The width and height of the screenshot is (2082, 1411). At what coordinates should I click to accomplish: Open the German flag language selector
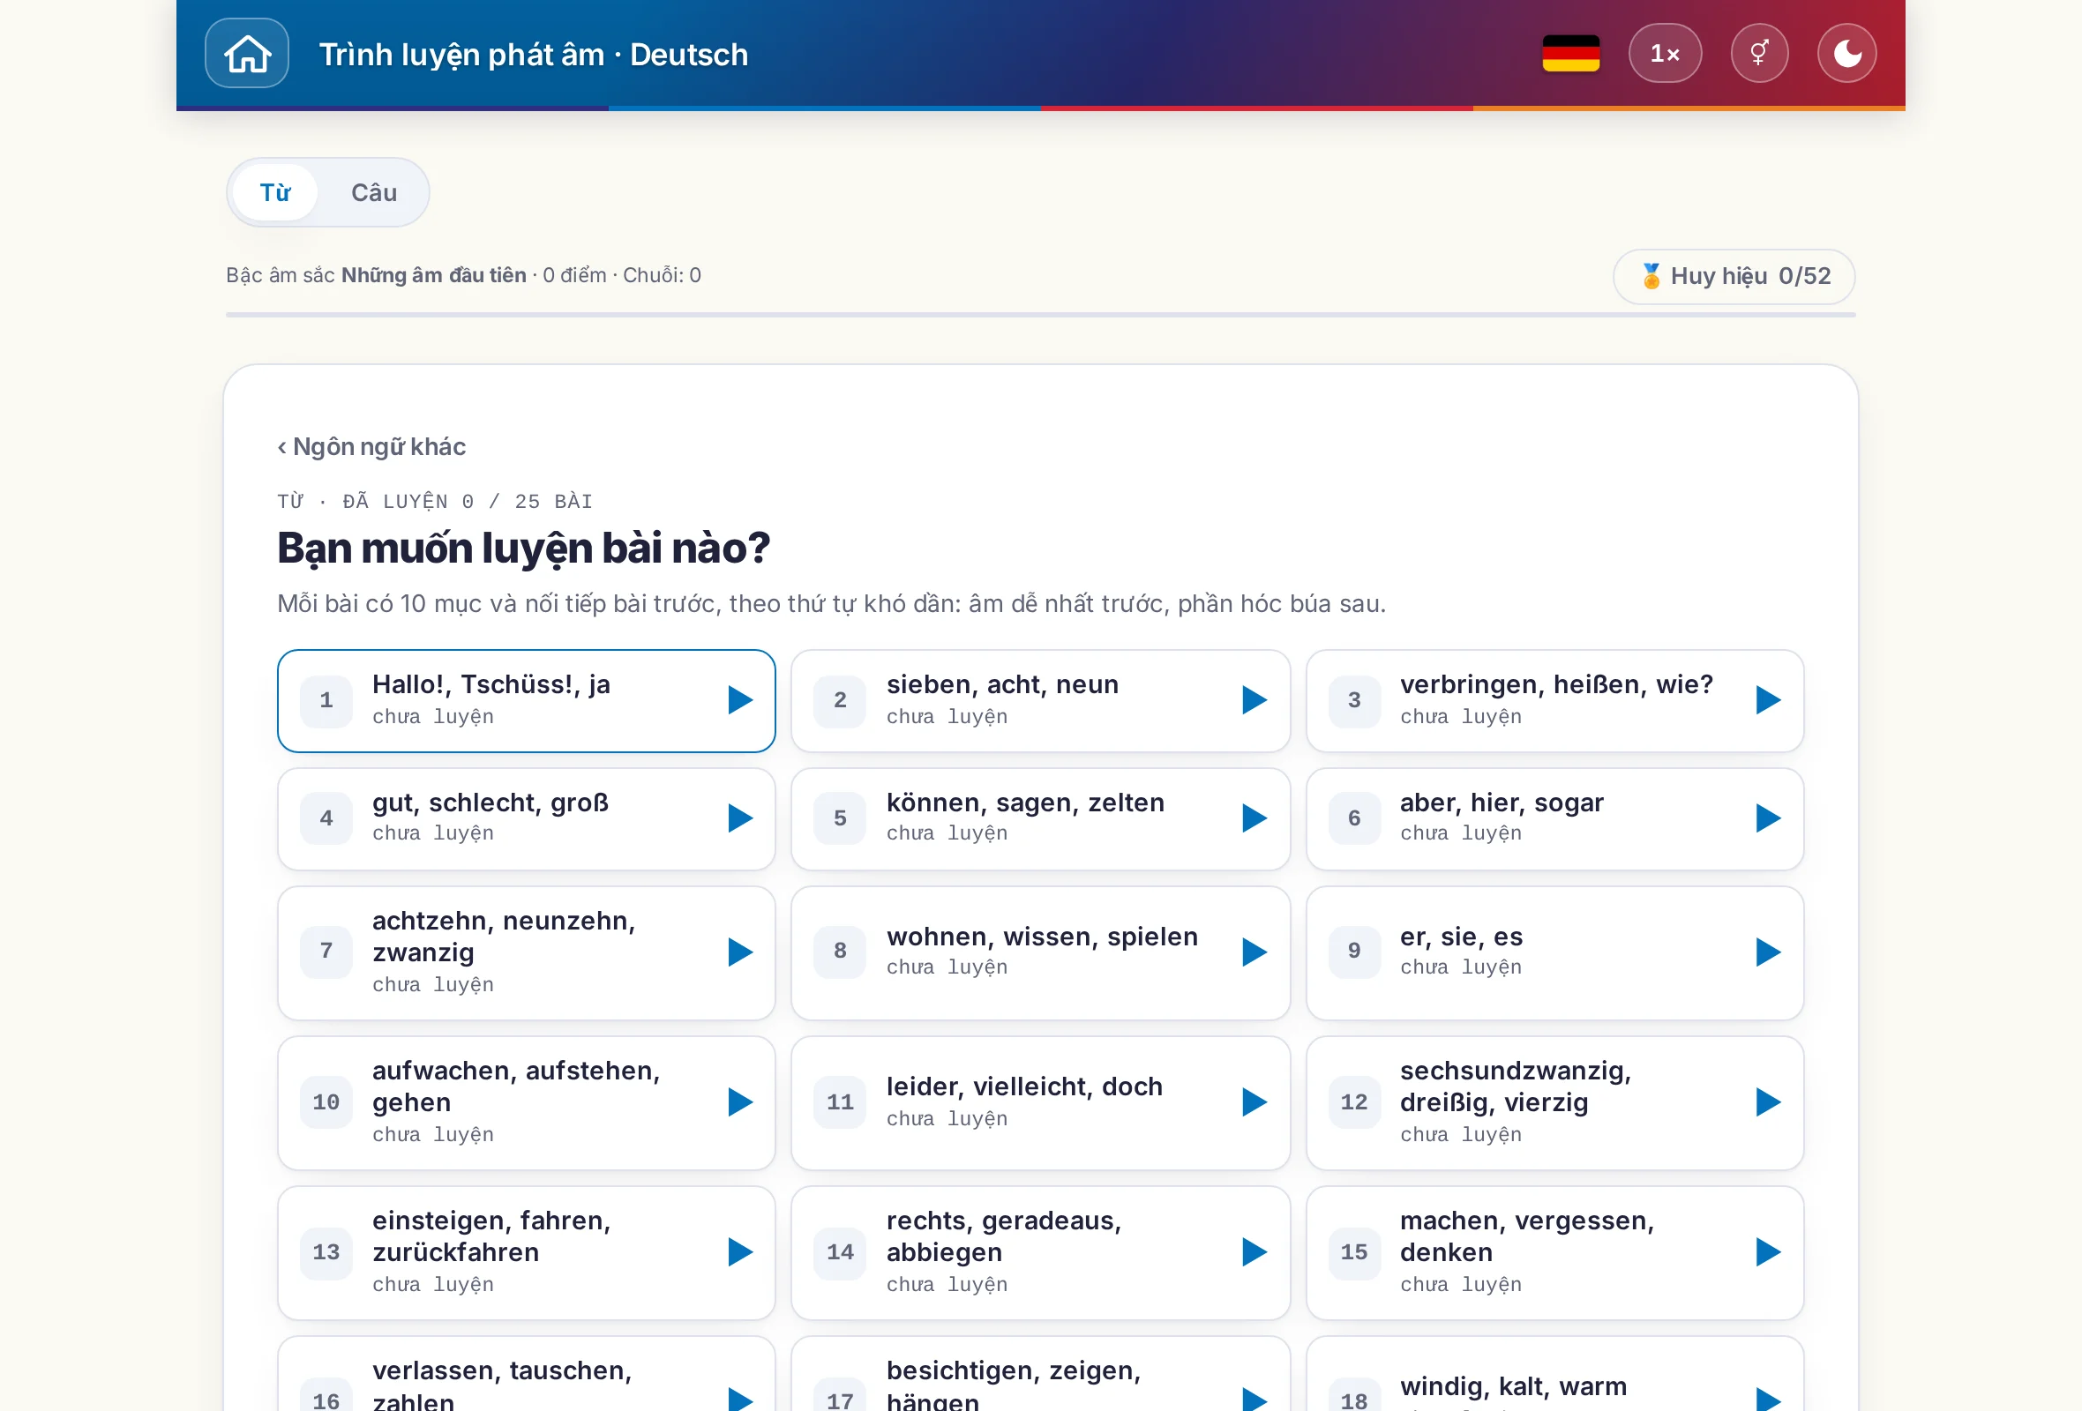pos(1570,54)
